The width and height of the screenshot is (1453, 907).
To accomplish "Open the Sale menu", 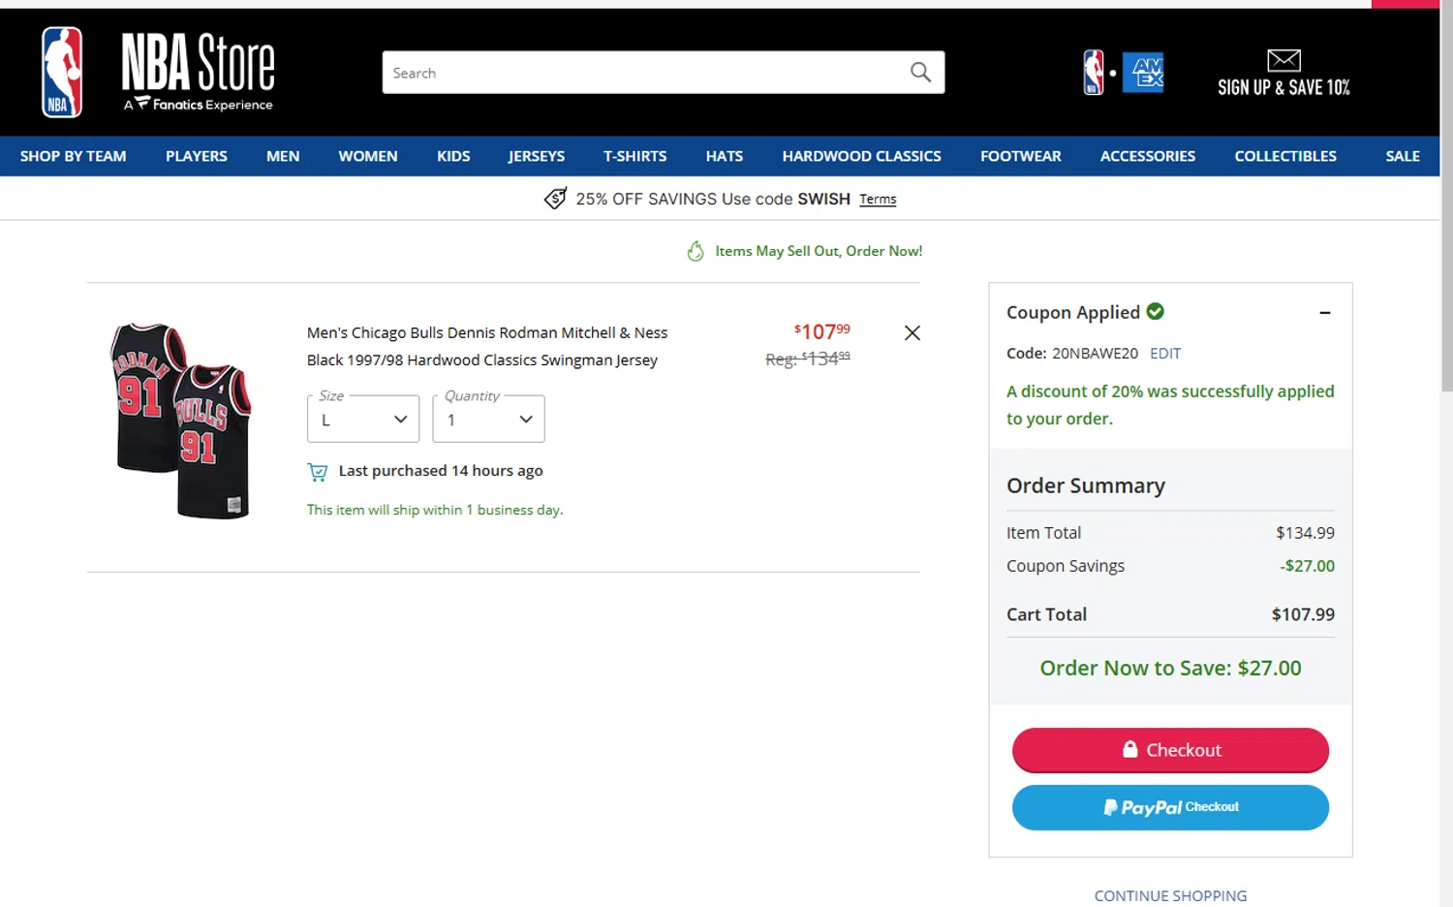I will 1403,156.
